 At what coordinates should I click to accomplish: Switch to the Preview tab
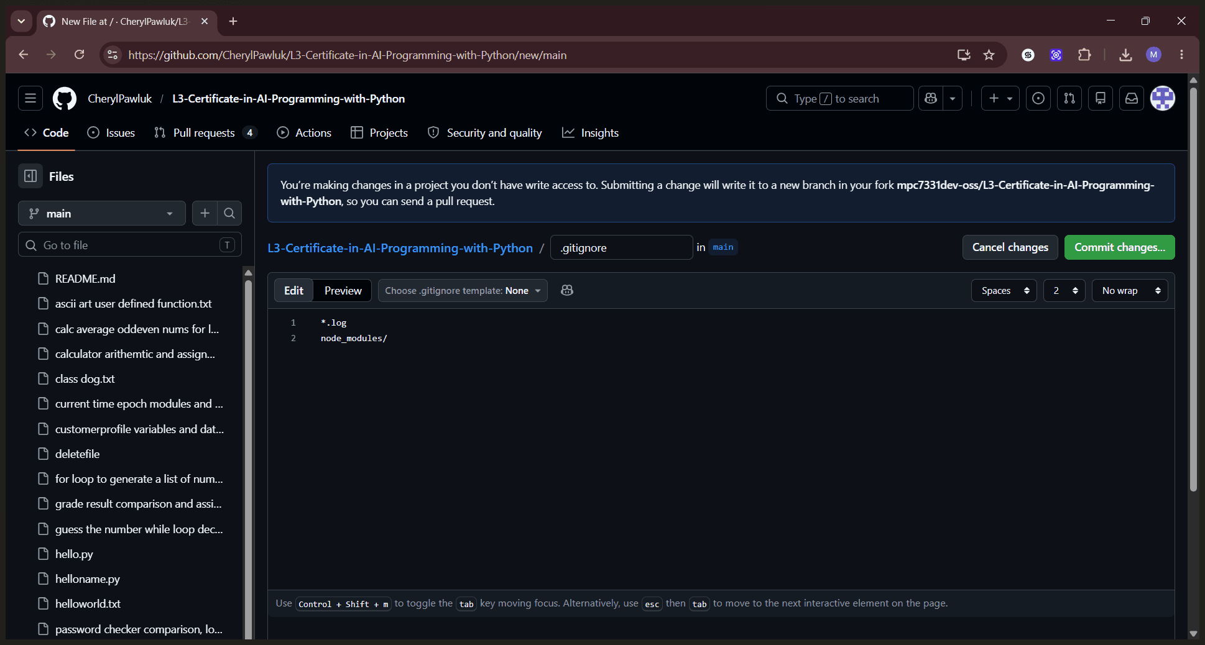[x=343, y=290]
